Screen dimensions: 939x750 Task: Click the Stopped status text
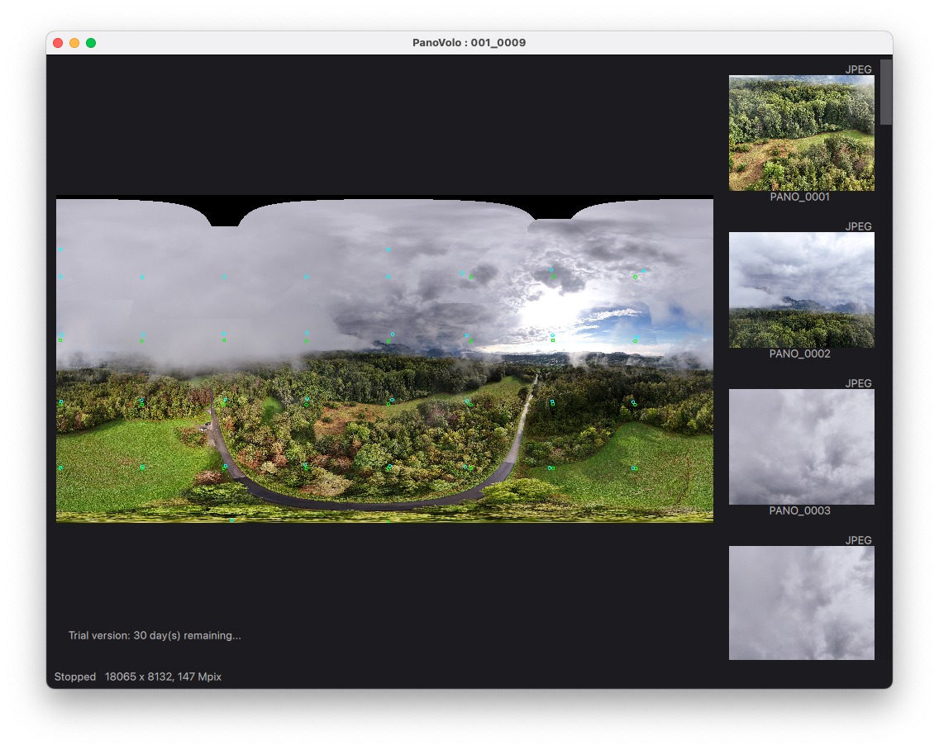tap(75, 677)
